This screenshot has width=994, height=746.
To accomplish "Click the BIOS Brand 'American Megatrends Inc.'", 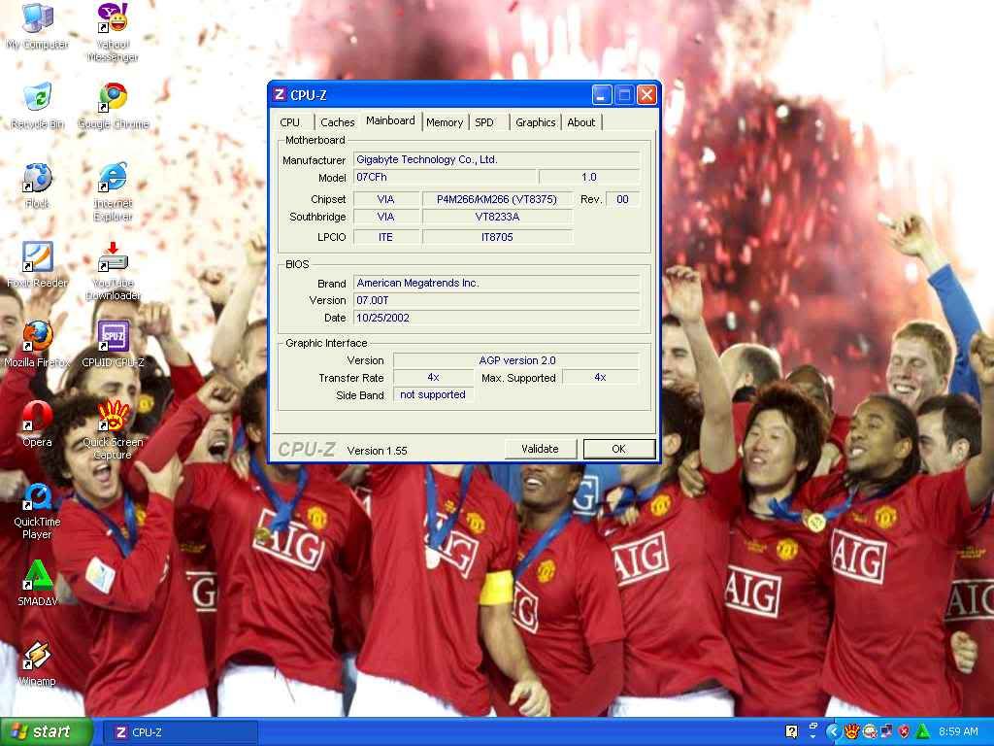I will tap(496, 283).
